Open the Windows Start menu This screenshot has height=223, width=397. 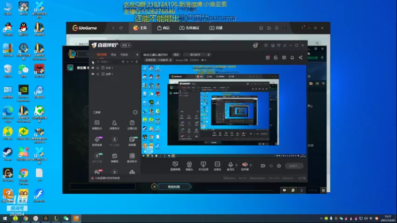point(5,219)
